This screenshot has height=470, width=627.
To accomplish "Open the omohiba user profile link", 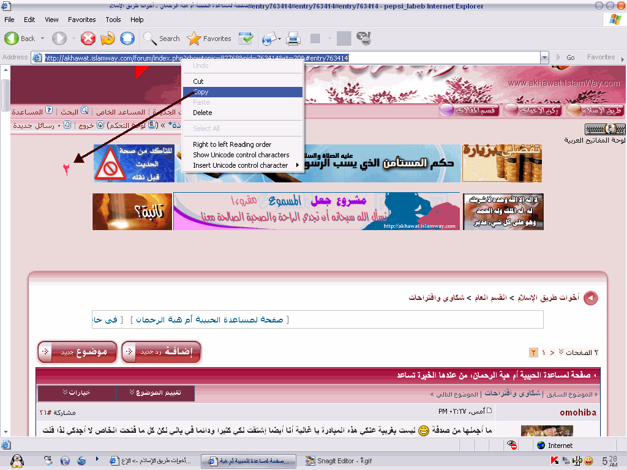I will (578, 412).
